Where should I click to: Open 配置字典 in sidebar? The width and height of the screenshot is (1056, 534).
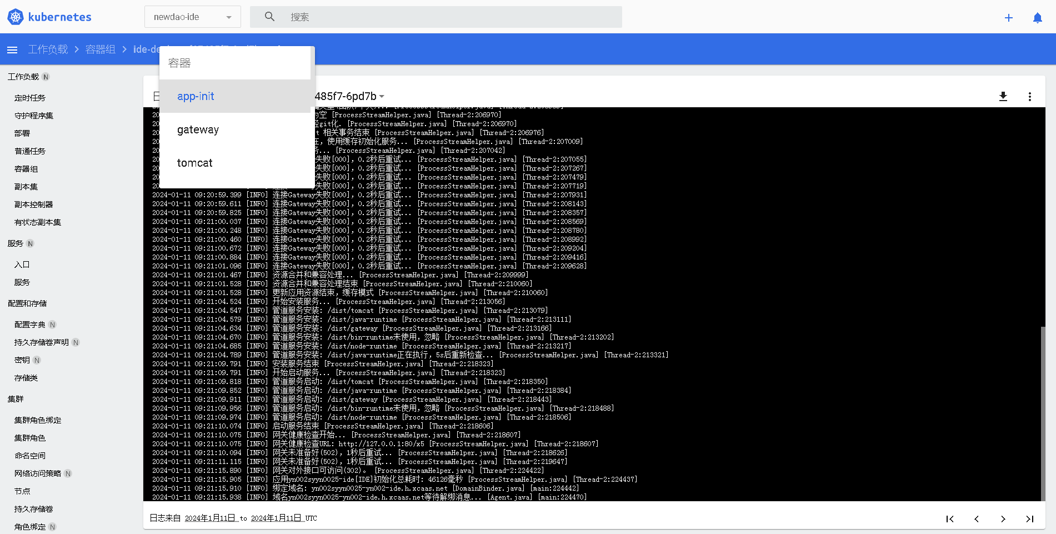coord(30,325)
